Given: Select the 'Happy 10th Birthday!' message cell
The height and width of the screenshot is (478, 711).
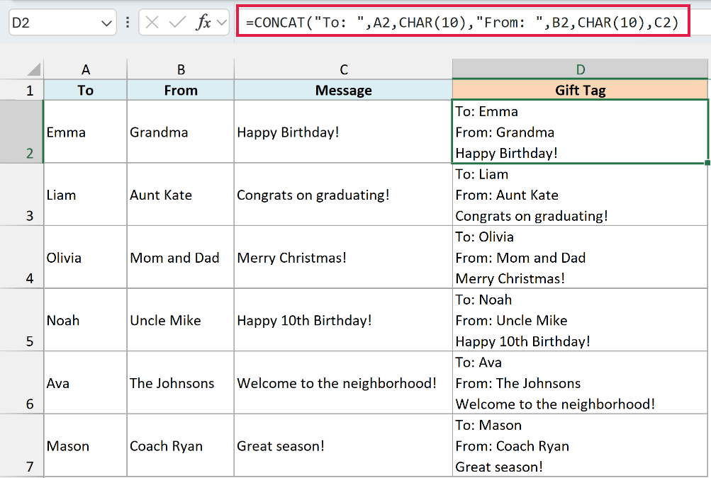Looking at the screenshot, I should [343, 320].
